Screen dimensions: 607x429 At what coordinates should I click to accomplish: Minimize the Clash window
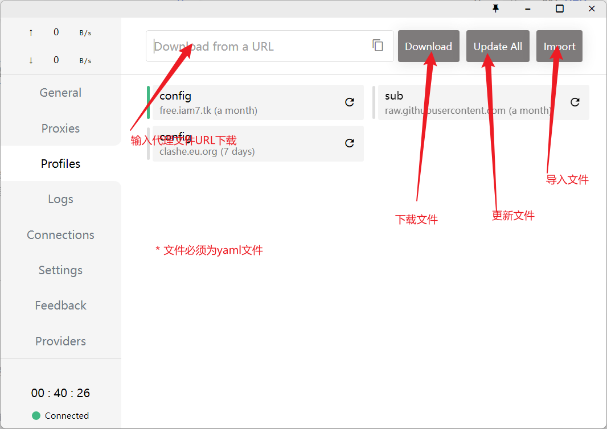click(528, 9)
